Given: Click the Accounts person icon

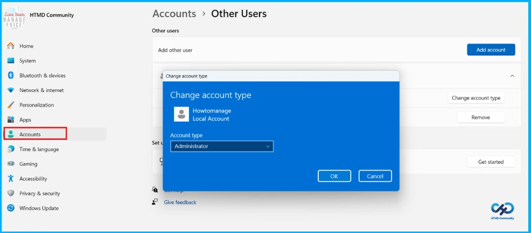Looking at the screenshot, I should pos(11,134).
